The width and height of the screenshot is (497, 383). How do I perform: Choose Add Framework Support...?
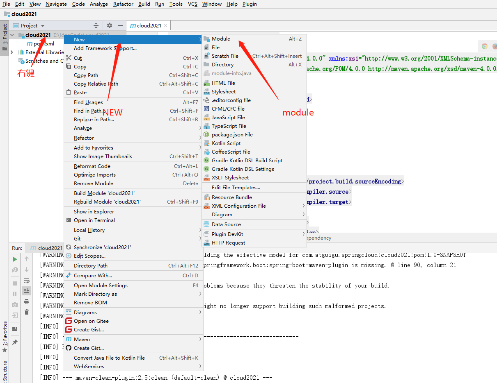click(x=133, y=48)
